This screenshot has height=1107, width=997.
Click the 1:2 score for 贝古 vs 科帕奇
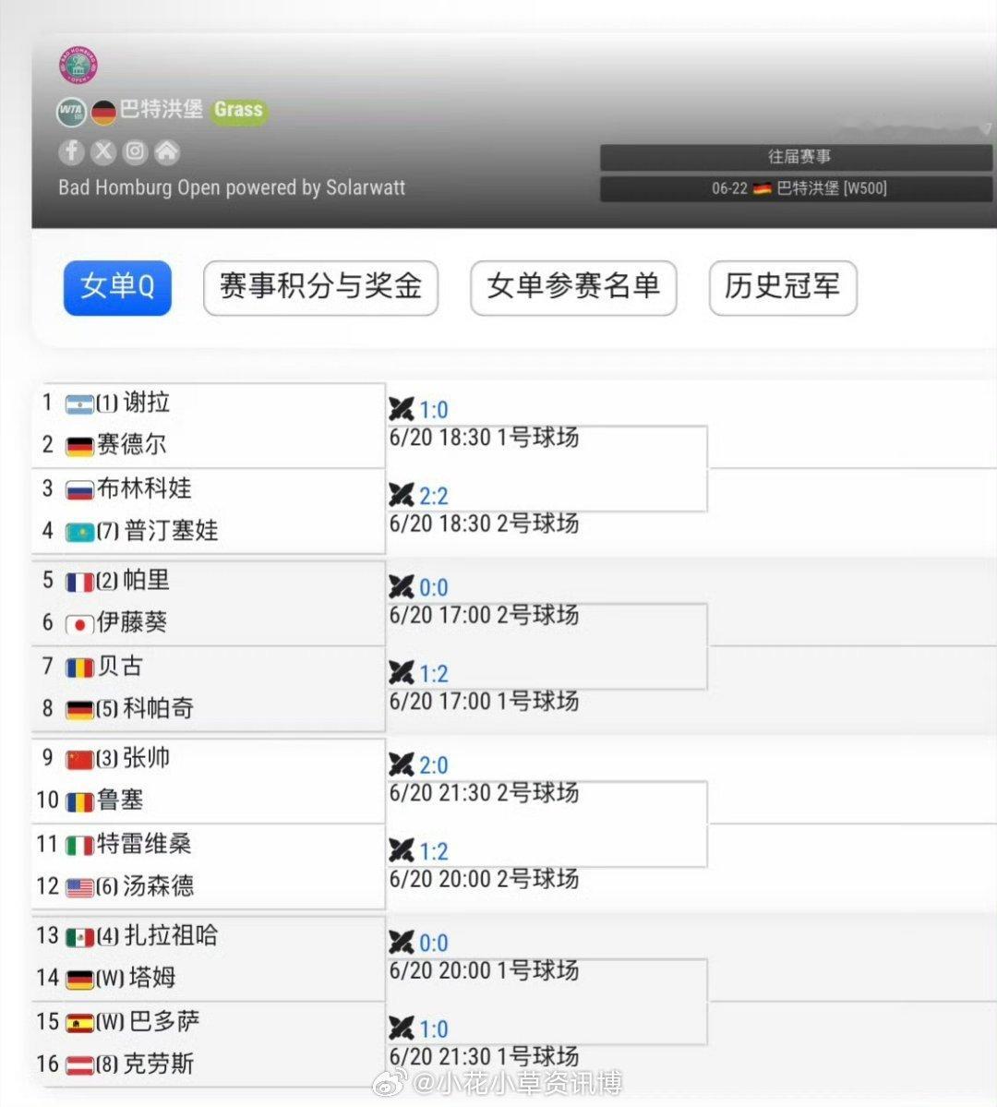coord(434,674)
